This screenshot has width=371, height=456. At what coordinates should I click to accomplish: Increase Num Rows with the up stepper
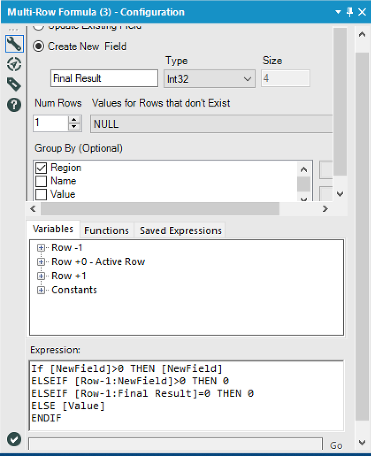(74, 120)
